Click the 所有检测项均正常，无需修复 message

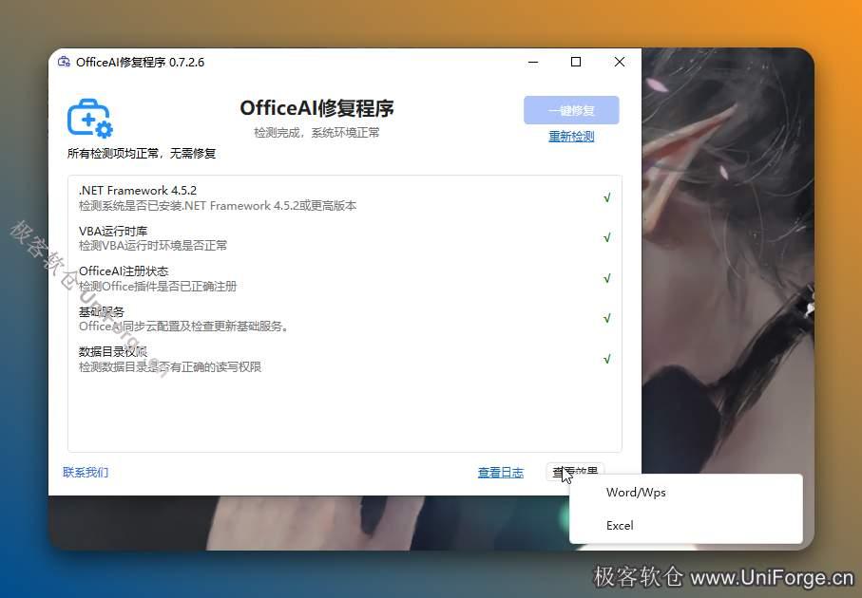[x=142, y=153]
